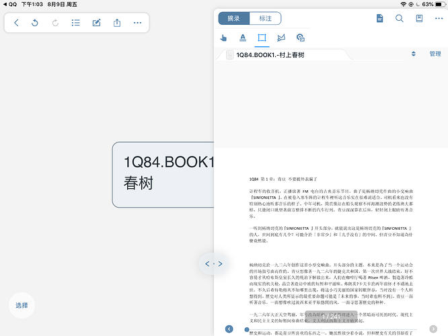Redo the last action
The image size is (448, 336).
point(55,23)
